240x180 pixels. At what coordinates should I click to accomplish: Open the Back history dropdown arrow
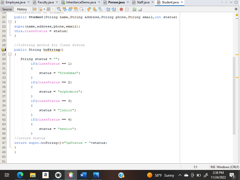coord(44,9)
